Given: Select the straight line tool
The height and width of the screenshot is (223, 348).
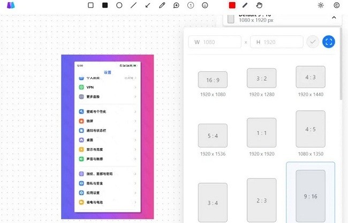Looking at the screenshot, I should click(x=133, y=5).
